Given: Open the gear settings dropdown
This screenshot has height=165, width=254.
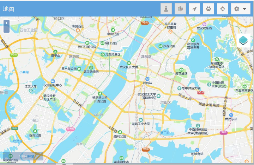Looking at the screenshot, I should point(241,9).
